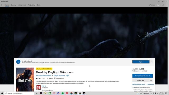169x95 pixels.
Task: Go back with the back arrow
Action: [2, 5]
